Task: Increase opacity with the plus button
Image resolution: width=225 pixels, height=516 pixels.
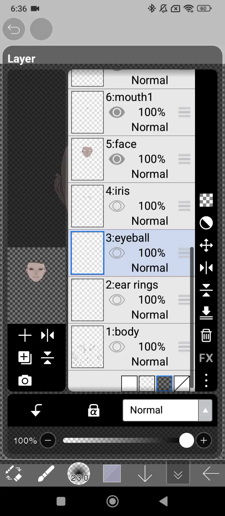Action: pyautogui.click(x=204, y=441)
